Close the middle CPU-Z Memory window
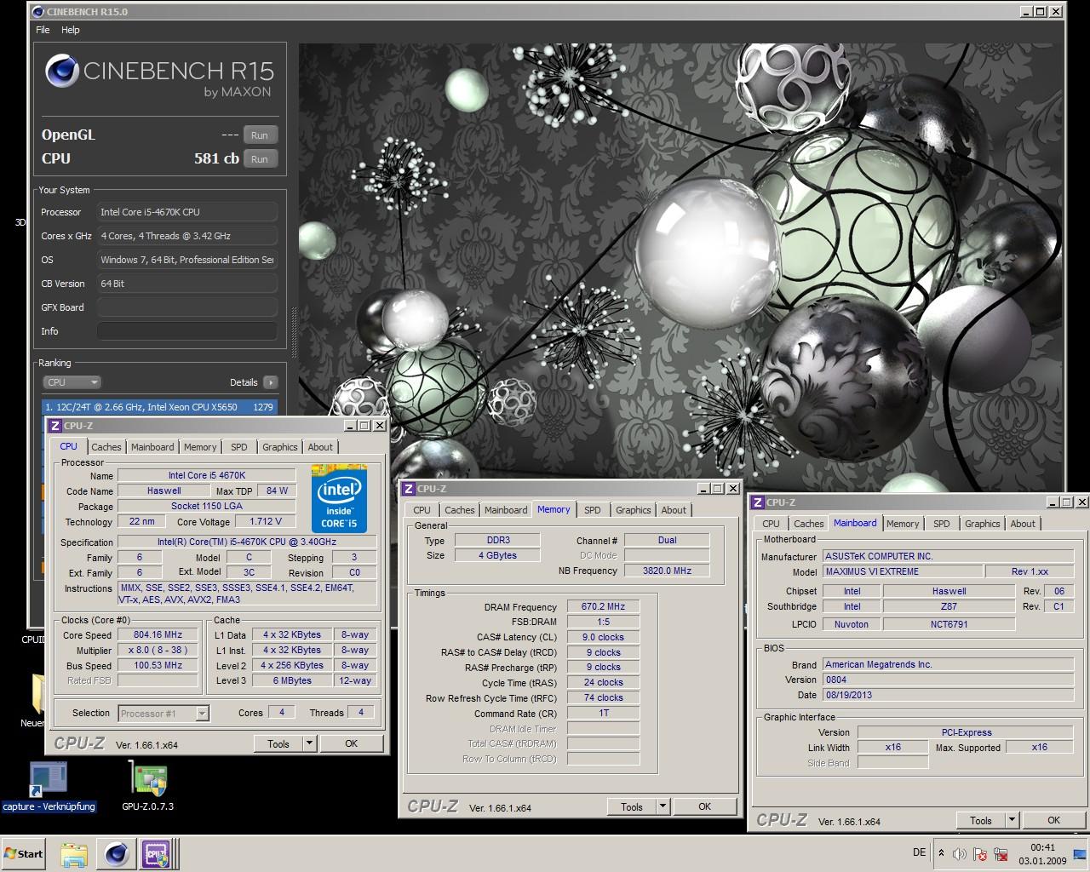 coord(732,489)
